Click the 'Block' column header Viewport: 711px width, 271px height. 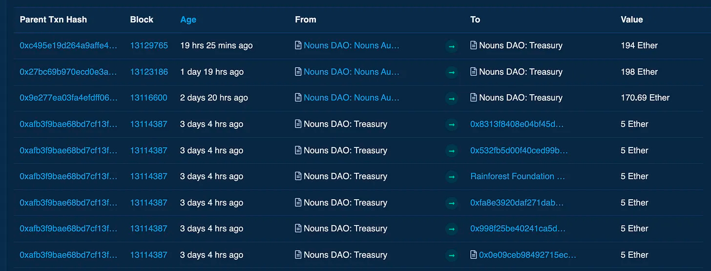pos(142,20)
